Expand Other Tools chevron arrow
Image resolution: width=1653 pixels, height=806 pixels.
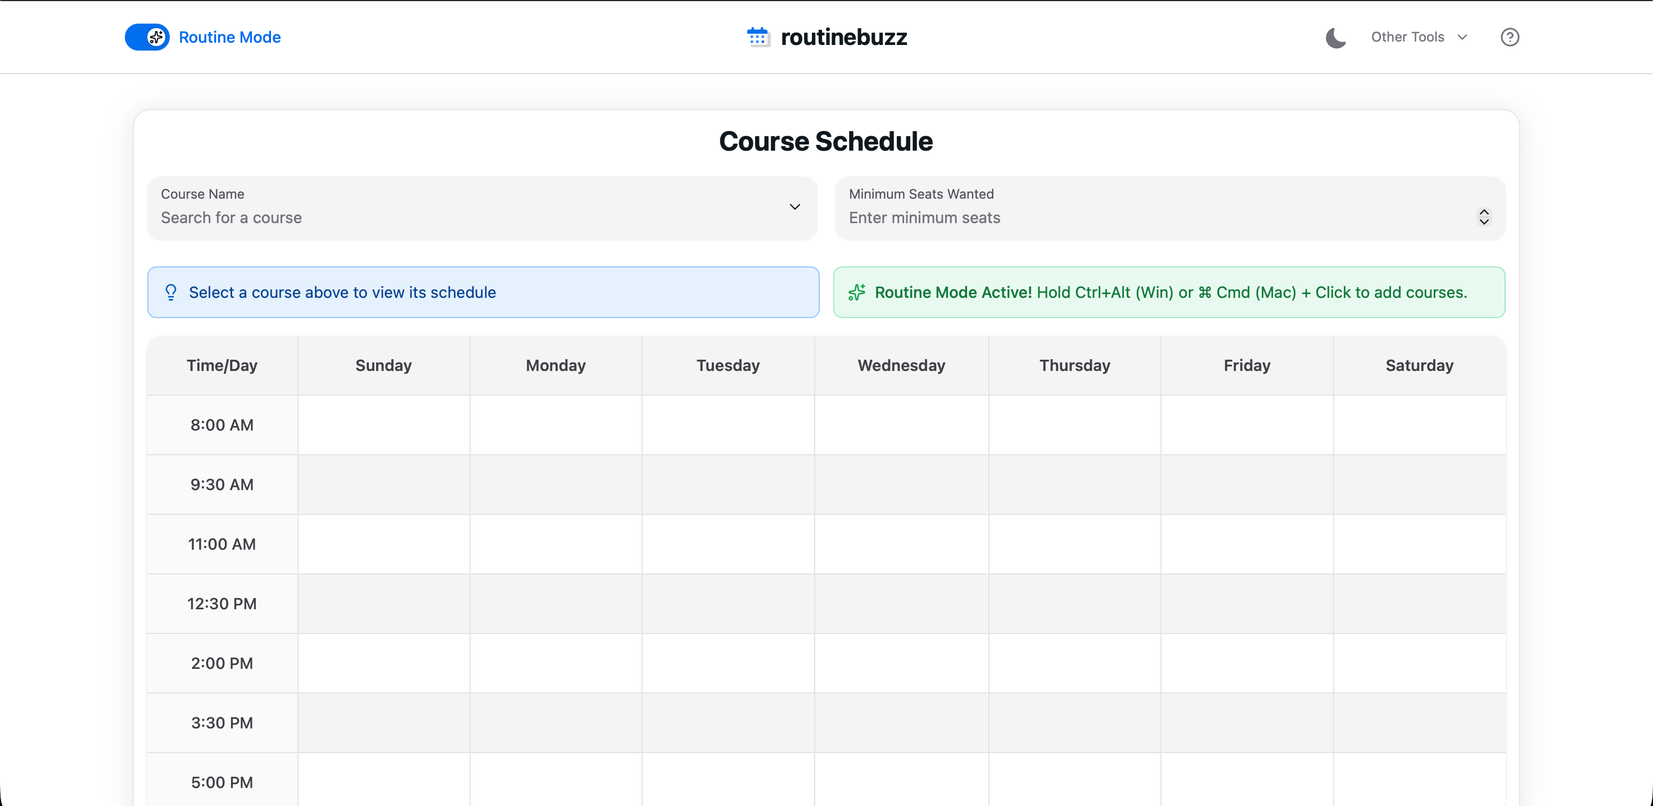(1462, 37)
